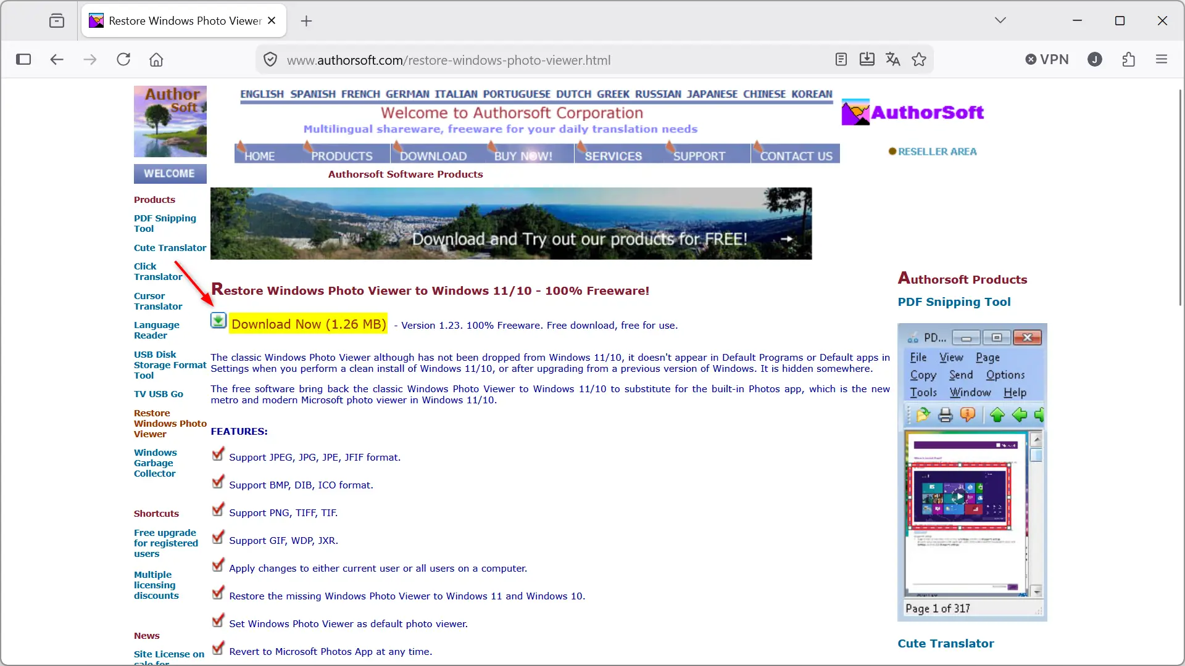Open TV USB Go sidebar link

[x=159, y=394]
